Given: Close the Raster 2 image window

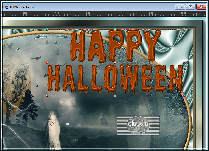Looking at the screenshot, I should tap(201, 7).
